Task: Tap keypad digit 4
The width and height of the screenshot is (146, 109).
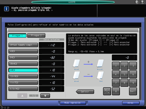Action: (116, 74)
